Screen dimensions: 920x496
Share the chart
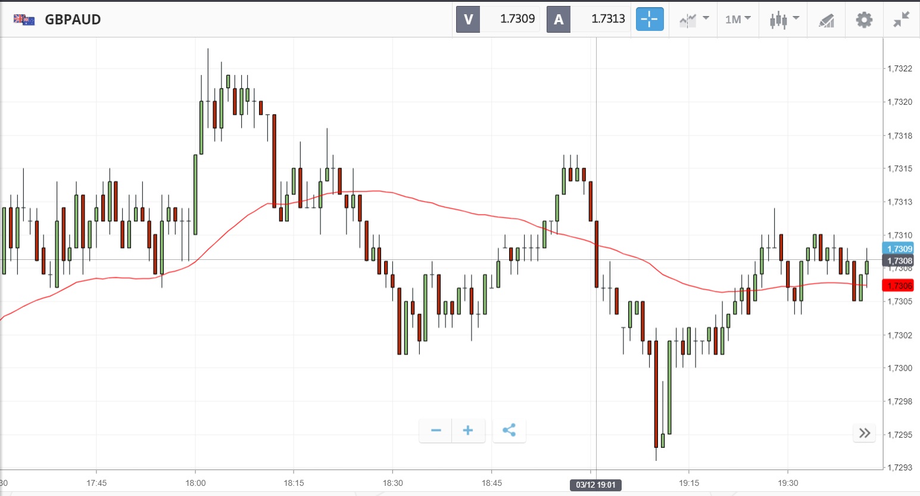pyautogui.click(x=509, y=431)
